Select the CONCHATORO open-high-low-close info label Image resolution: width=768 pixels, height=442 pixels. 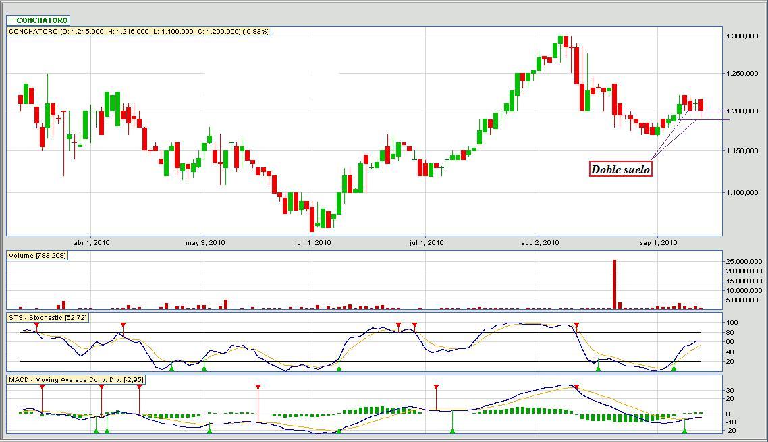[139, 32]
